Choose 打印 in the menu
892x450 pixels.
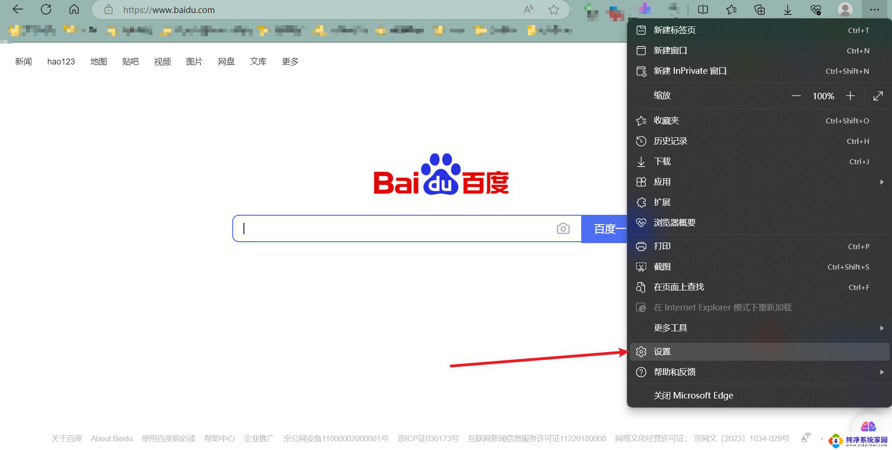759,246
